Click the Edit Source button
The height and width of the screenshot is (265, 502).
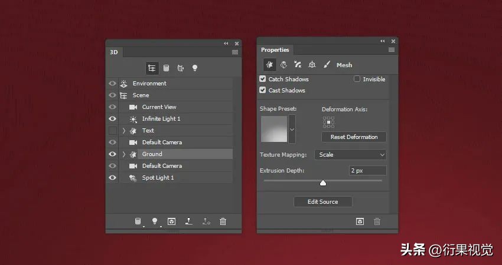point(322,201)
